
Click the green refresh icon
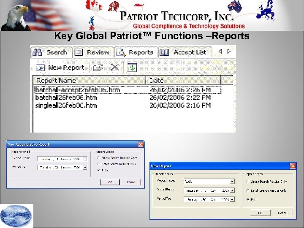132,68
